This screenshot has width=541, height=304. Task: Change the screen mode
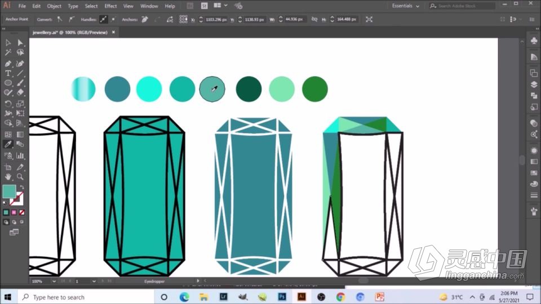coord(14,233)
